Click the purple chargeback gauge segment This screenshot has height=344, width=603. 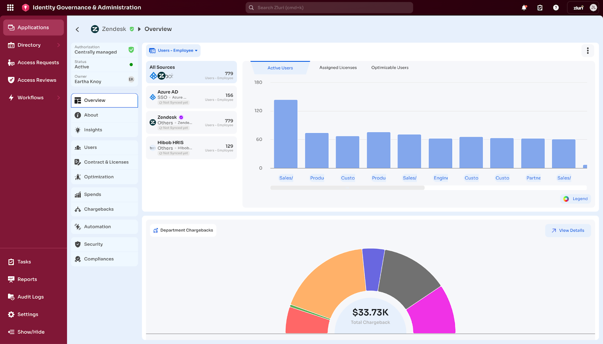(x=373, y=269)
